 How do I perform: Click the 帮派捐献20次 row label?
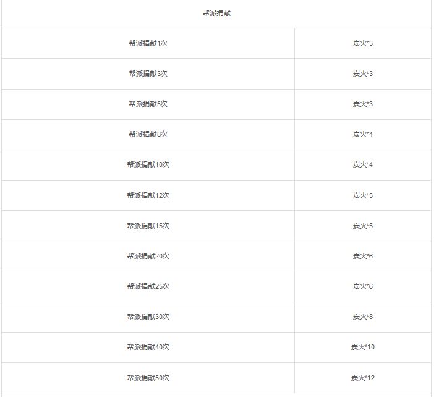[x=148, y=256]
